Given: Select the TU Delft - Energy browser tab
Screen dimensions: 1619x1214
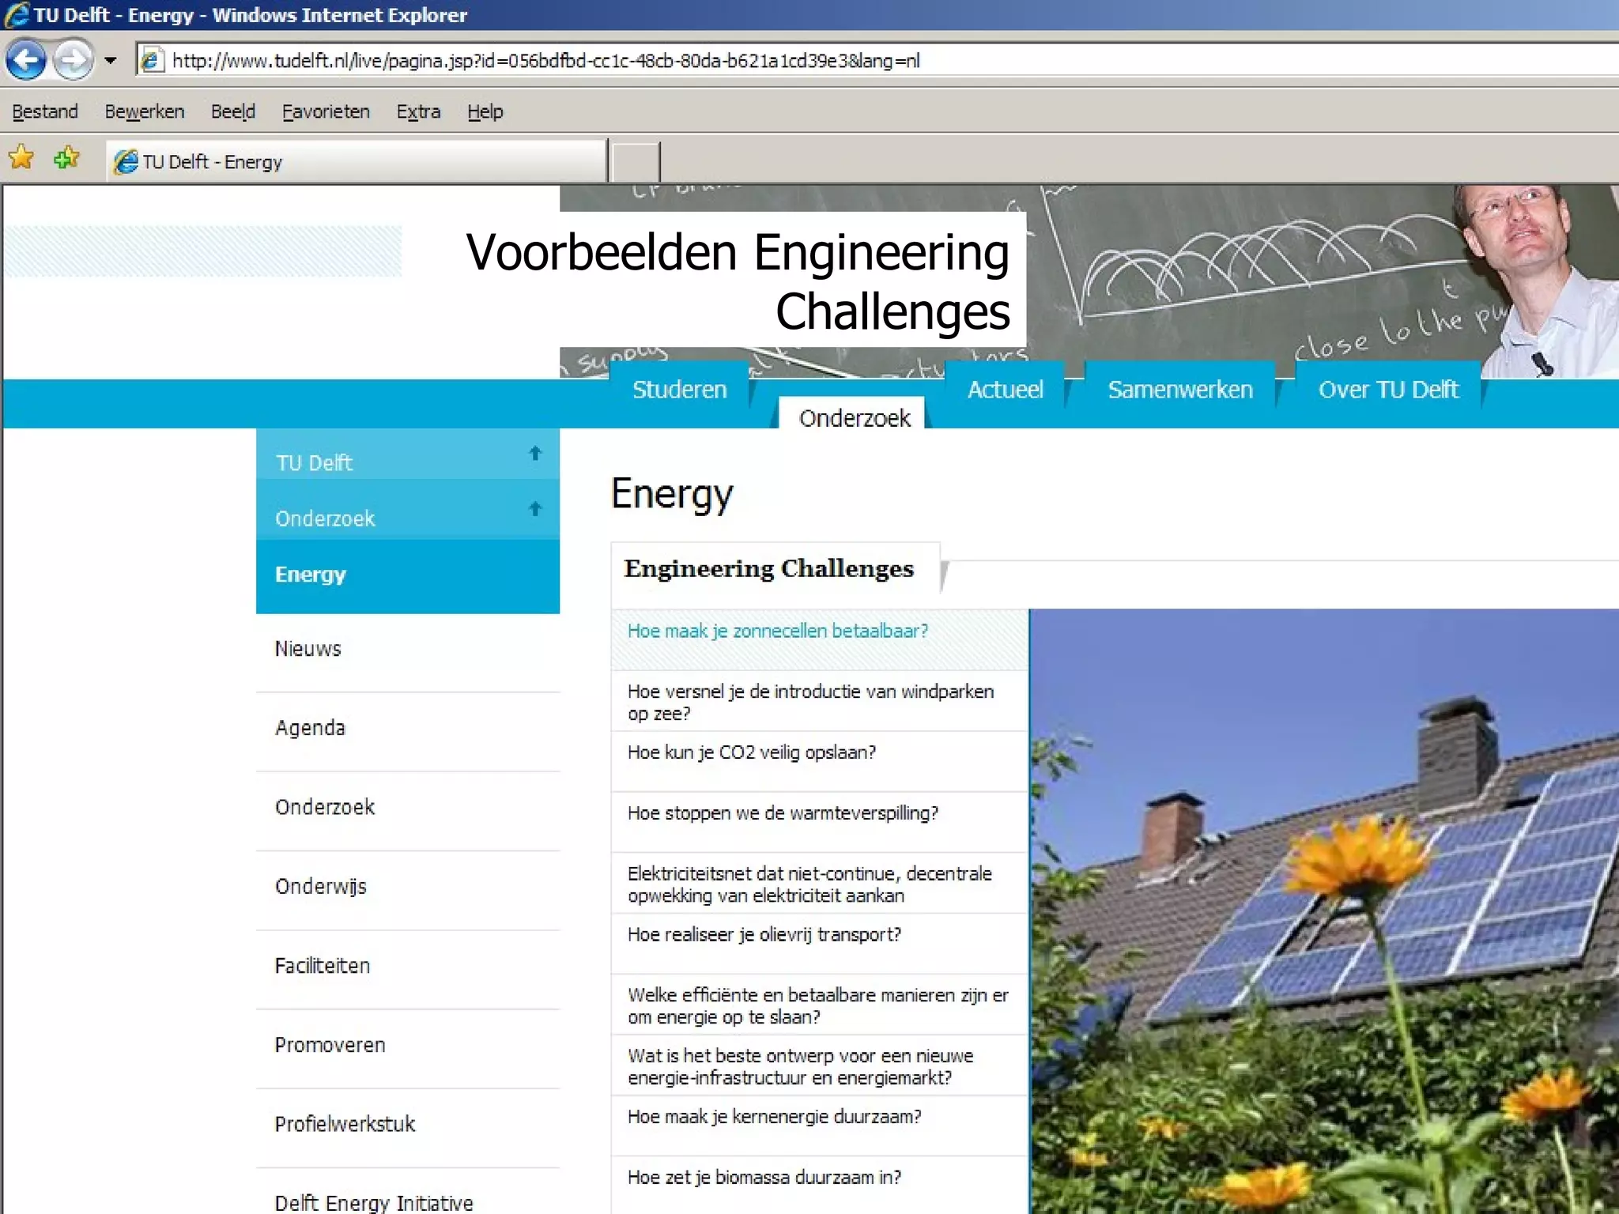Looking at the screenshot, I should (357, 161).
